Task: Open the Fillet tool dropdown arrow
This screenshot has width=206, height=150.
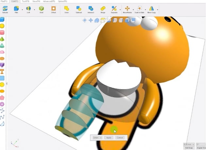Action: pos(22,10)
